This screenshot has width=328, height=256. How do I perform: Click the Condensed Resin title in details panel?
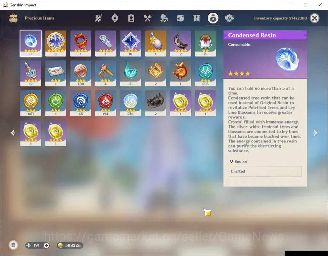[252, 35]
